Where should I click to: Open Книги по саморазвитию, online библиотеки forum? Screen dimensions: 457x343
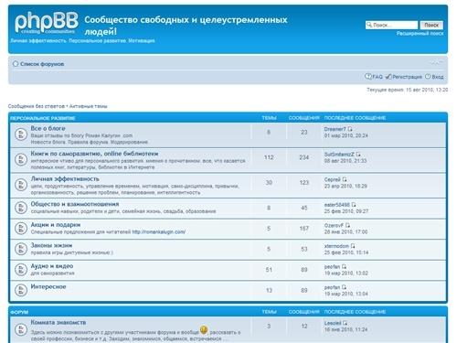(x=94, y=154)
